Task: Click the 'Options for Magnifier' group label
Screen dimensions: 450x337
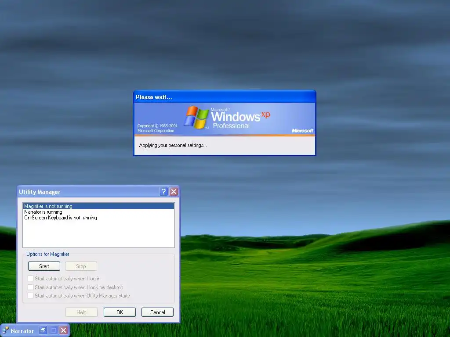Action: [47, 254]
